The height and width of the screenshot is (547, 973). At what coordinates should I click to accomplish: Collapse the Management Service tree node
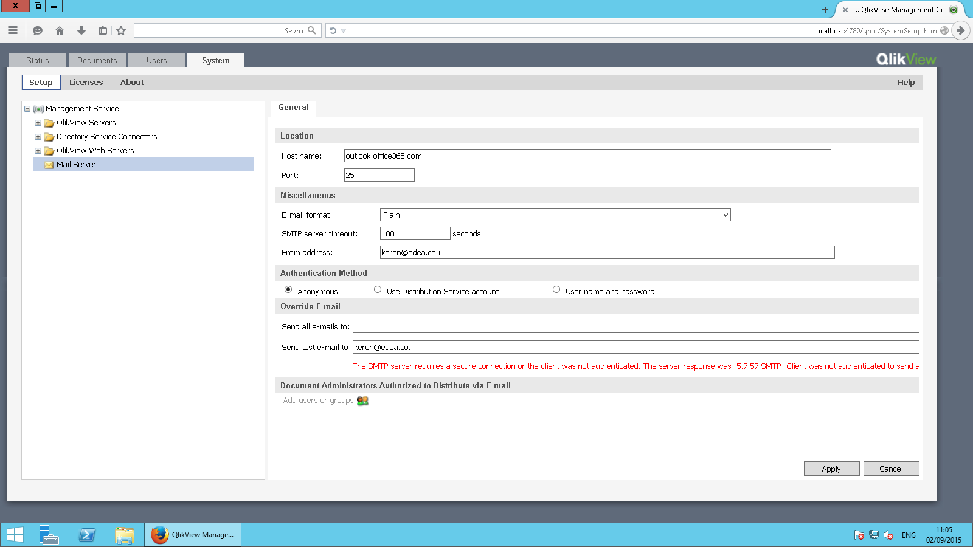pyautogui.click(x=27, y=109)
